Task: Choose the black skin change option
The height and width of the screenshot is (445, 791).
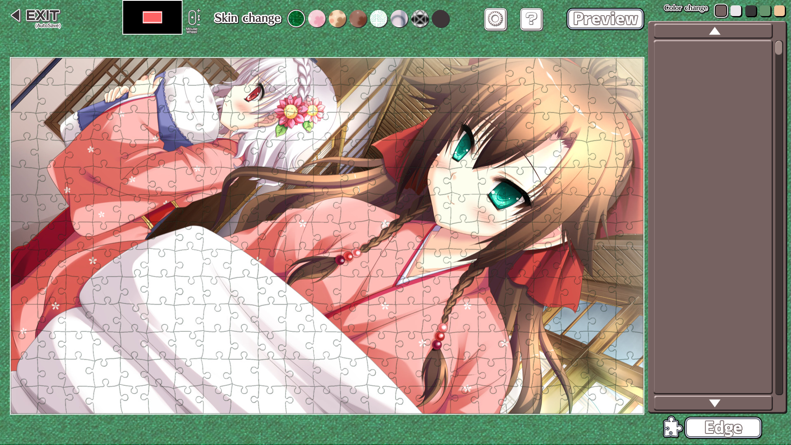Action: [x=440, y=19]
